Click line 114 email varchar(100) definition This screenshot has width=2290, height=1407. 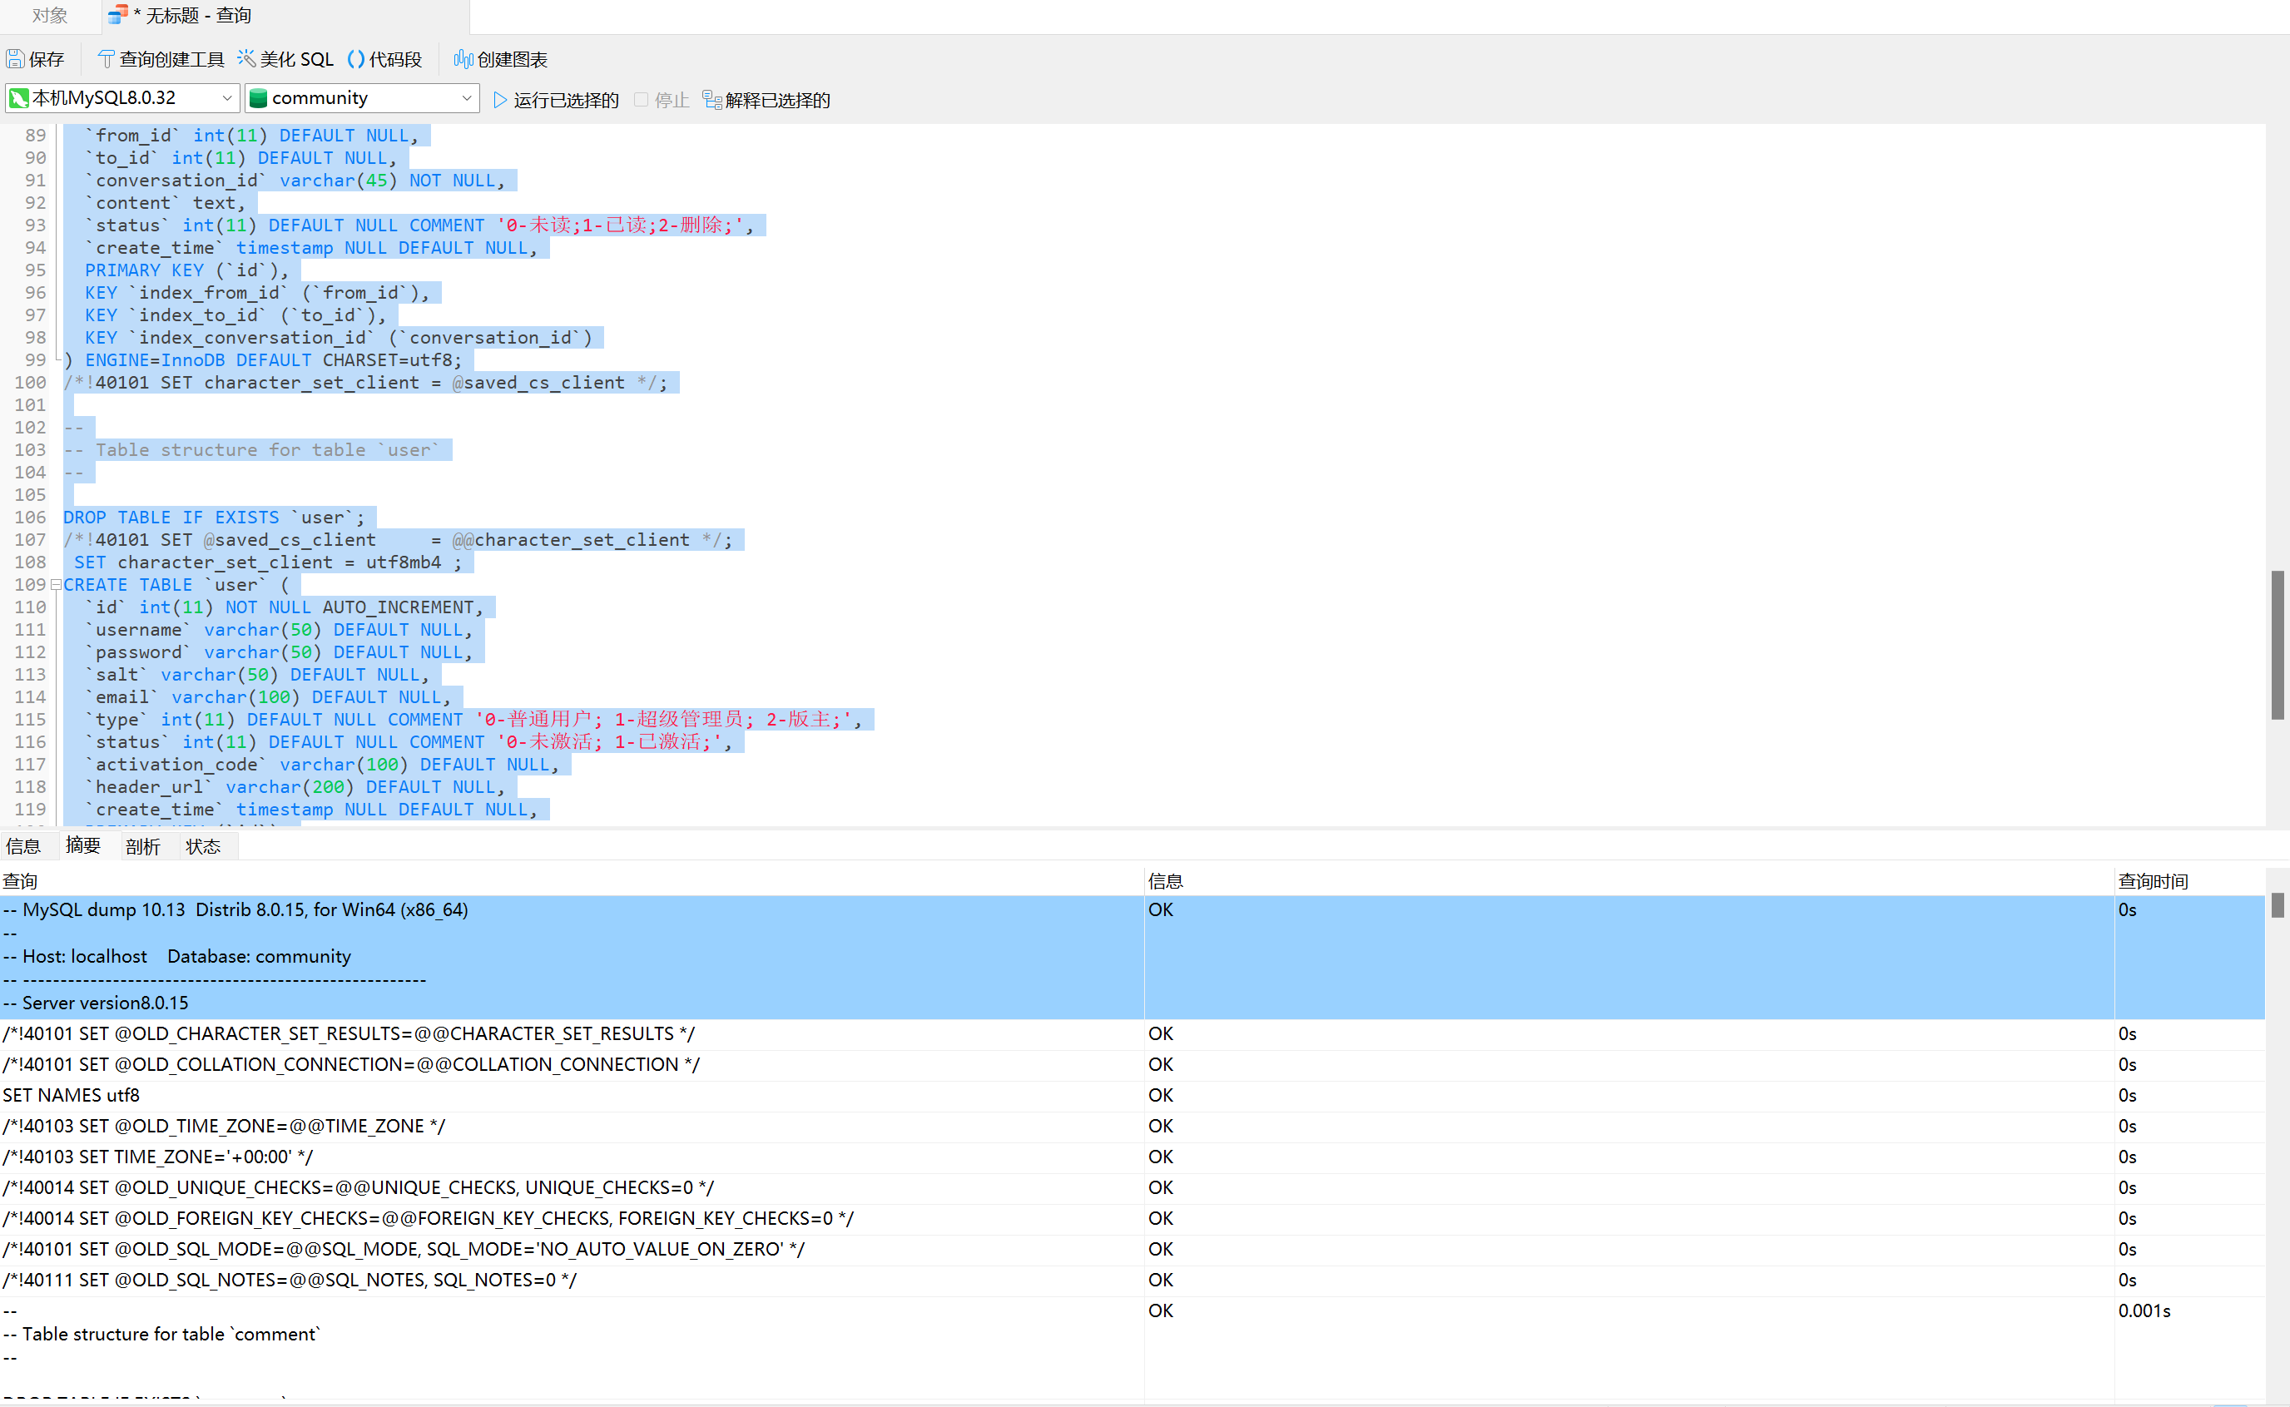coord(268,697)
